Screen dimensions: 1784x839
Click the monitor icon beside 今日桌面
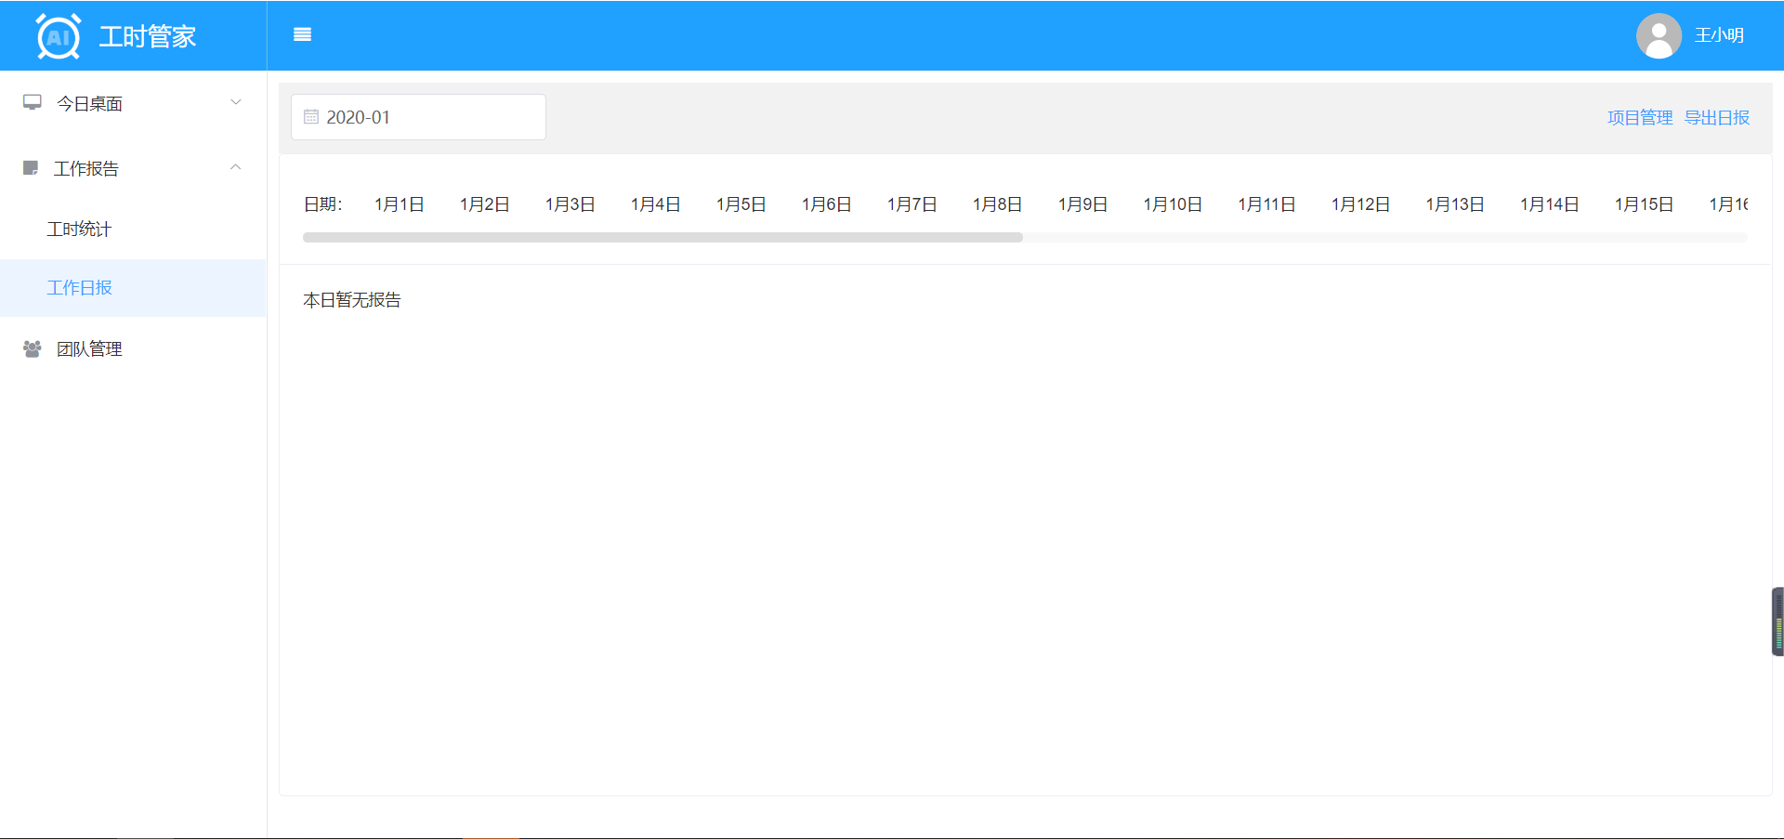[33, 103]
